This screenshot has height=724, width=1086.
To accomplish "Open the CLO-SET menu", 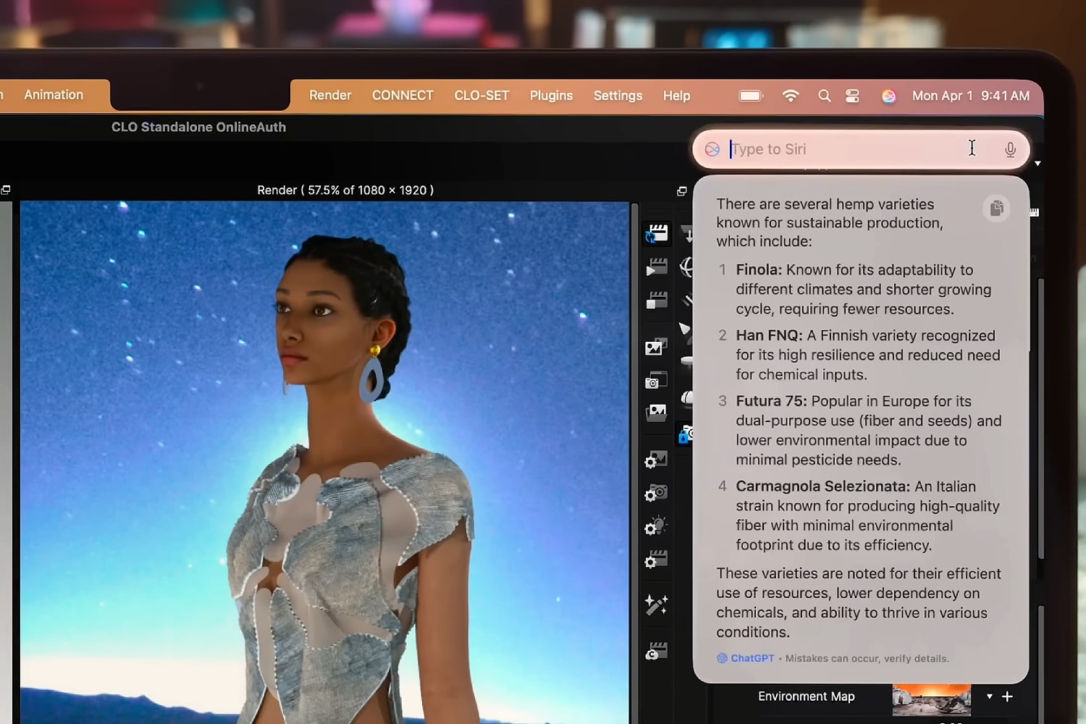I will click(x=481, y=96).
